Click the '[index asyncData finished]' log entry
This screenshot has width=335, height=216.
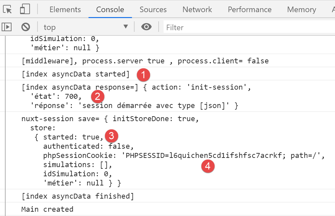(x=78, y=196)
